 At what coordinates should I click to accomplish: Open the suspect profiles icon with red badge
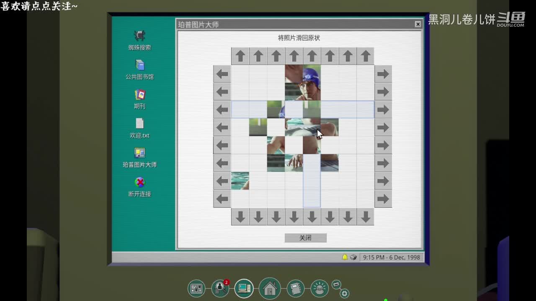click(220, 288)
